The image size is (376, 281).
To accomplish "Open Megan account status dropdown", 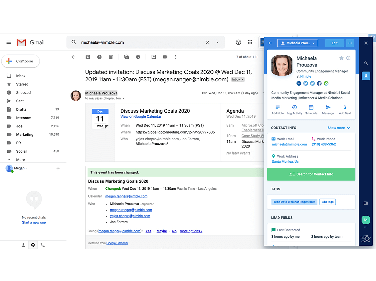I will [27, 168].
